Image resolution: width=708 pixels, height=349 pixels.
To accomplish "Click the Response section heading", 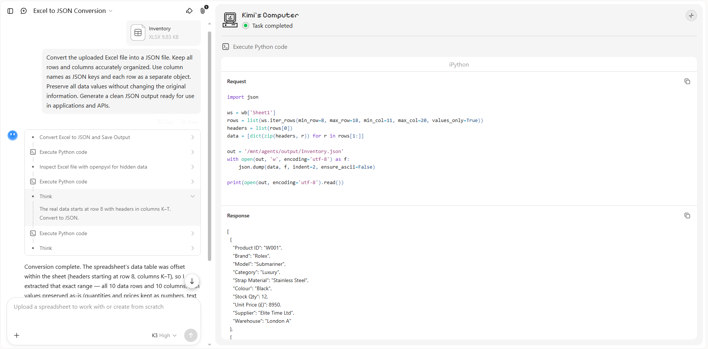I will coord(238,216).
